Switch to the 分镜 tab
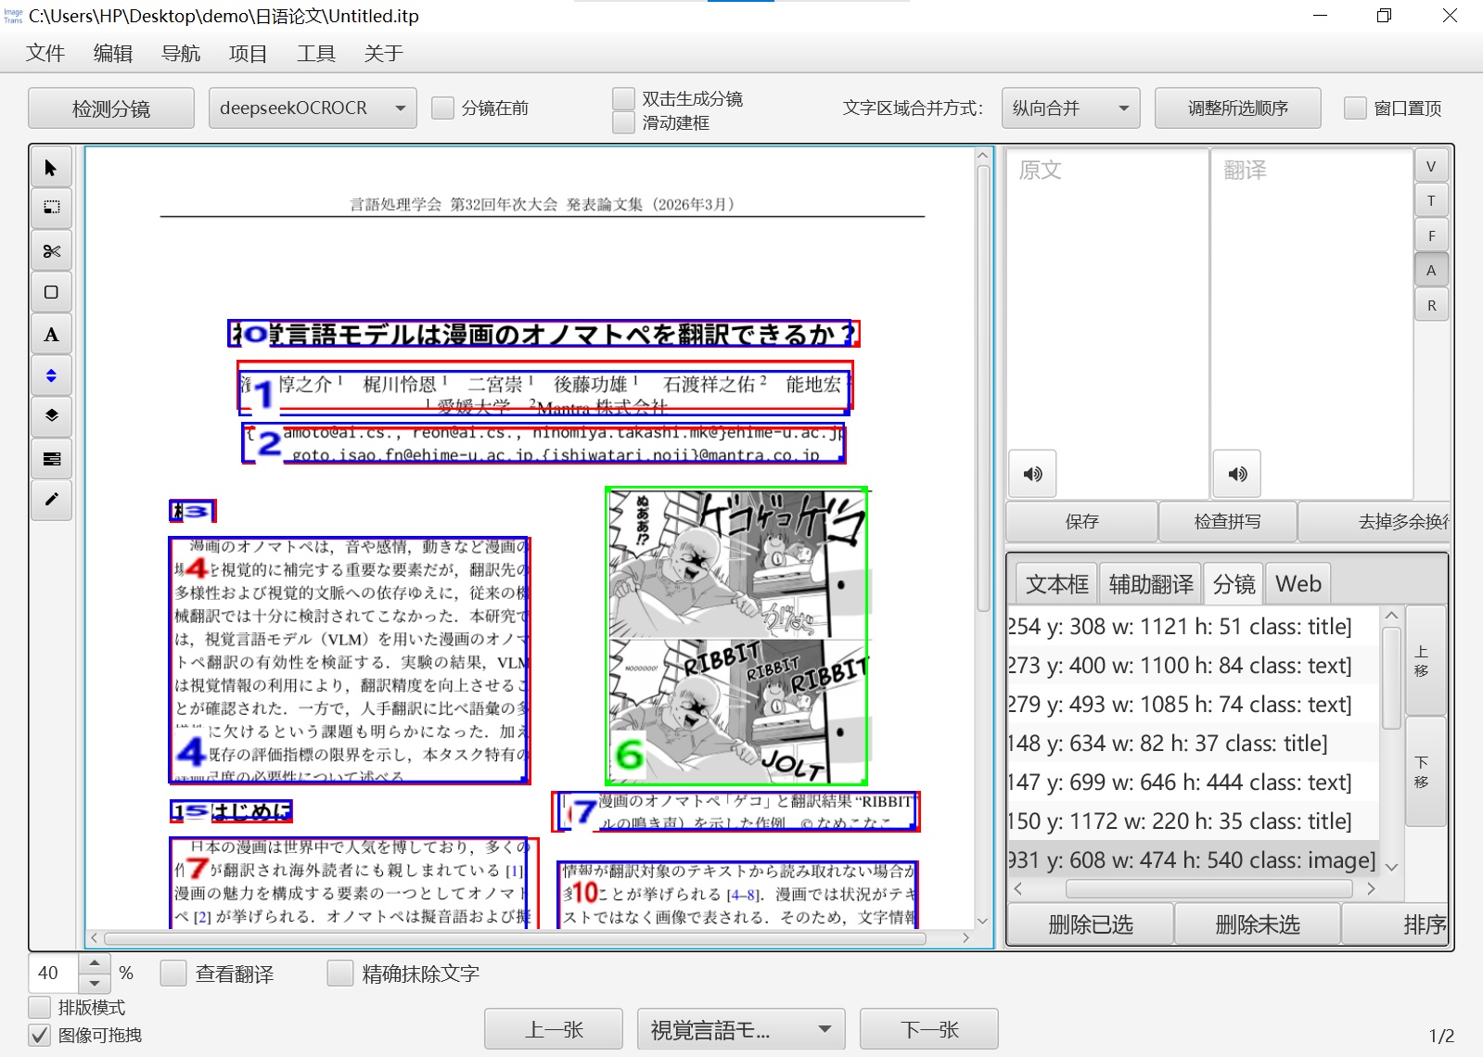 point(1234,584)
